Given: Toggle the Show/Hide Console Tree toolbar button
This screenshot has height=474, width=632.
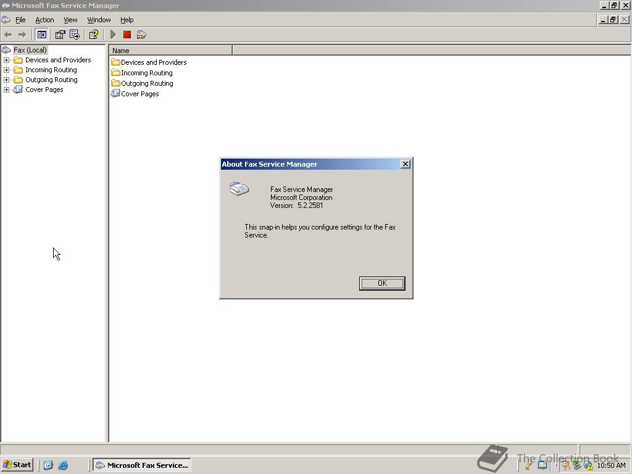Looking at the screenshot, I should tap(41, 35).
